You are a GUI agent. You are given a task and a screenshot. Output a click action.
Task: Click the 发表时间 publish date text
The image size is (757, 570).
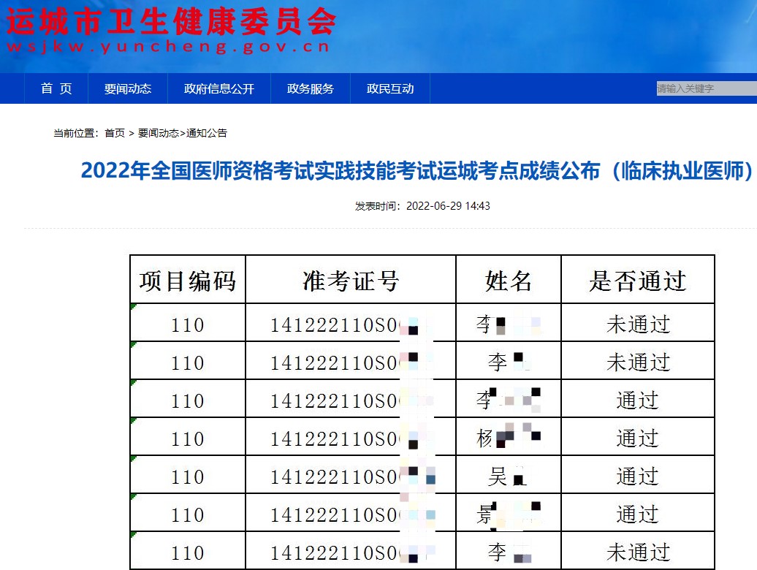422,206
